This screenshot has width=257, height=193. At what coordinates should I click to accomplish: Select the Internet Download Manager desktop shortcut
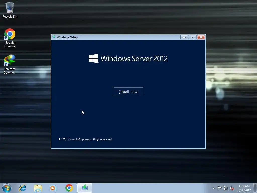click(10, 64)
